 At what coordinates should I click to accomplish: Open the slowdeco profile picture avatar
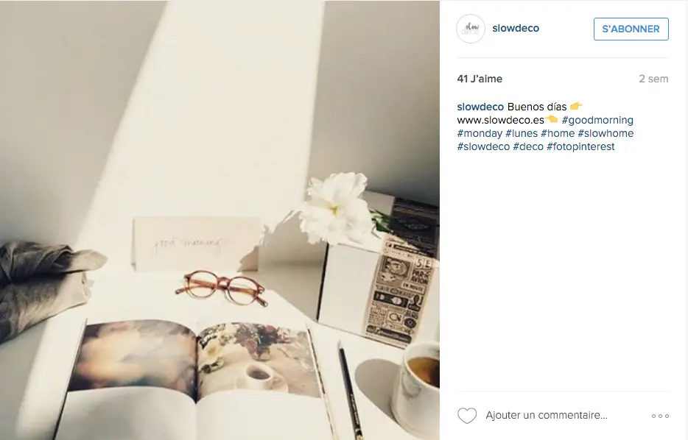pos(471,29)
